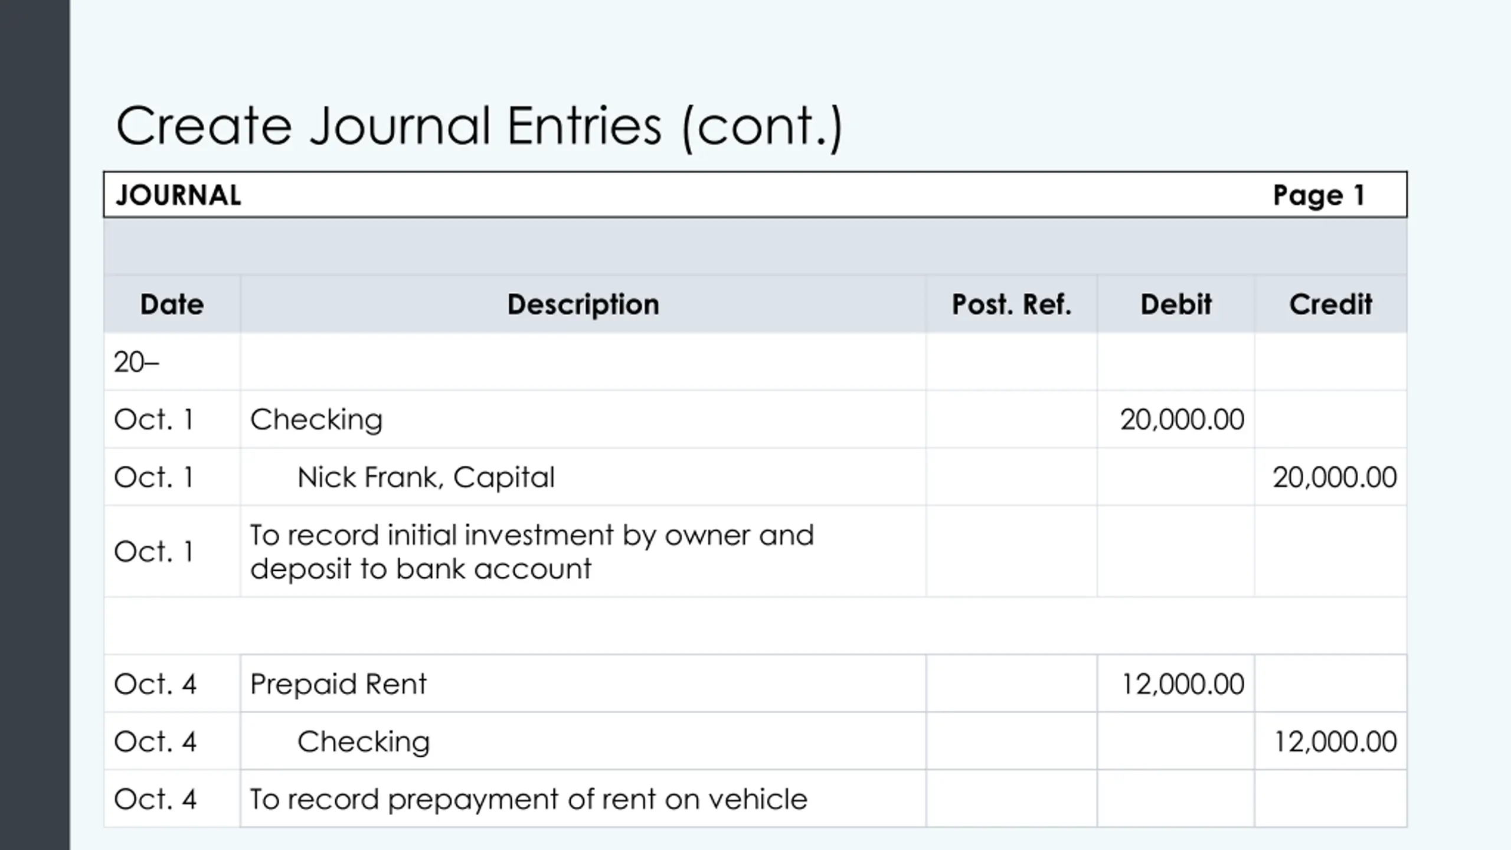
Task: Select the Description column header
Action: tap(583, 305)
